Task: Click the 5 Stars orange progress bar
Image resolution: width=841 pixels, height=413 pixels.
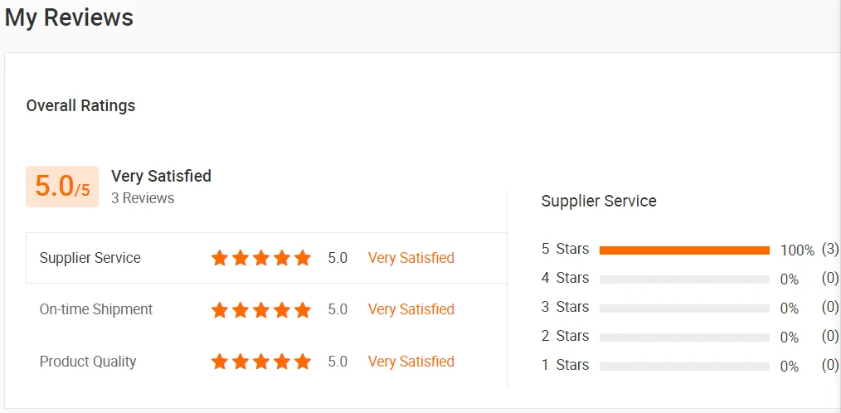Action: 684,250
